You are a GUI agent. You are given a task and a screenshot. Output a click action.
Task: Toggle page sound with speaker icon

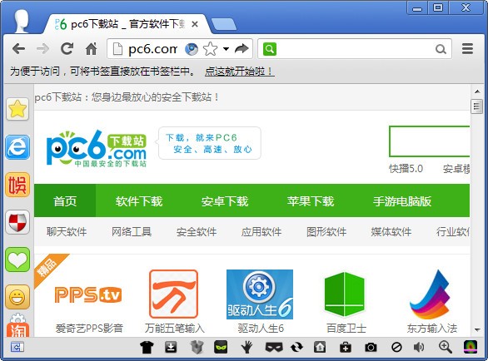[419, 347]
